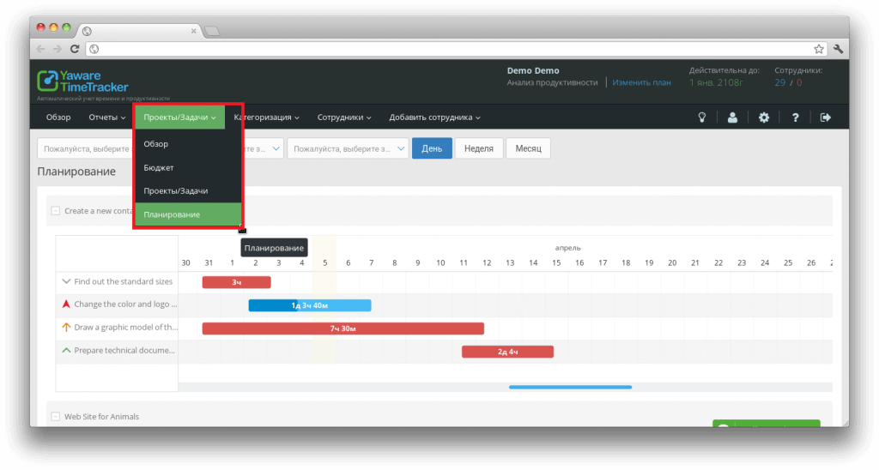Screen dimensions: 879x470
Task: Click the logout arrow icon
Action: click(826, 117)
